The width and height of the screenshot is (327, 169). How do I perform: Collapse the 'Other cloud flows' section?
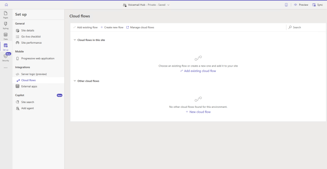75,81
